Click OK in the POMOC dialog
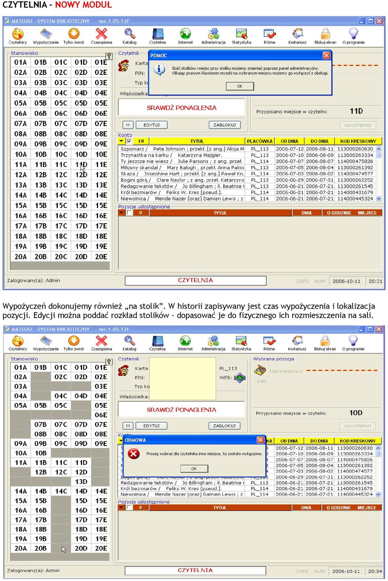This screenshot has height=581, width=388. [240, 86]
